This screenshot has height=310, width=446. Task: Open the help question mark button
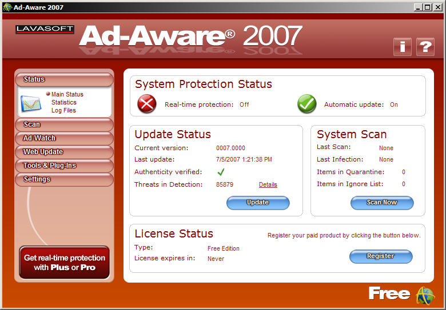tap(425, 47)
